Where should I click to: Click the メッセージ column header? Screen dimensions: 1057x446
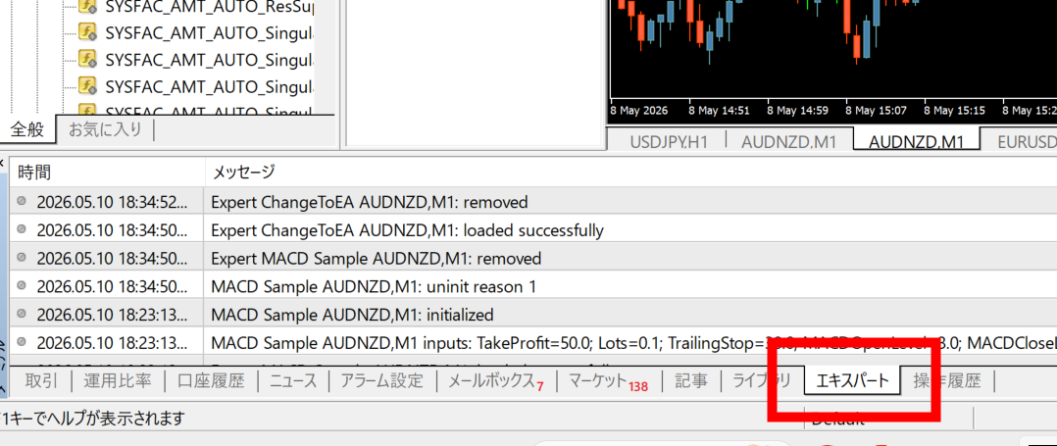click(631, 173)
